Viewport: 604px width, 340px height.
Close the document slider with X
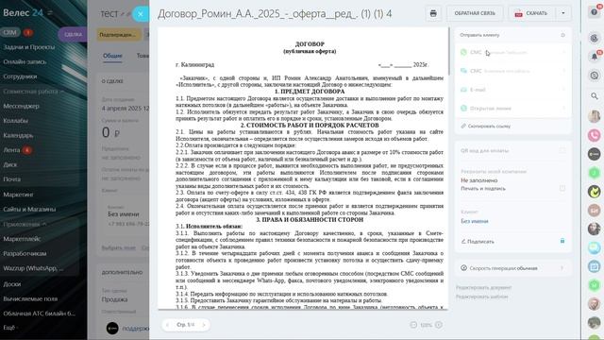pos(141,14)
